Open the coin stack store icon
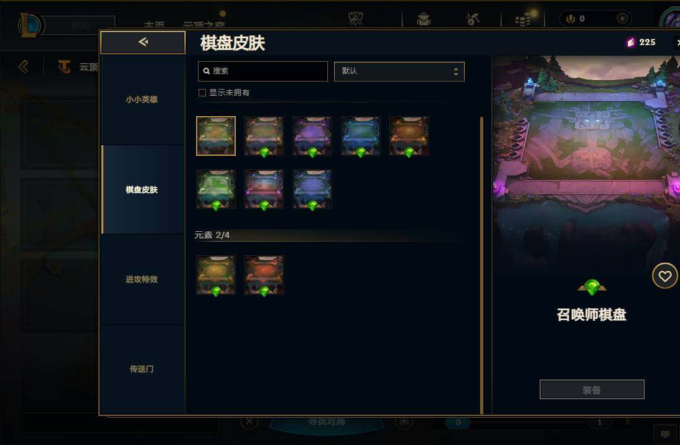Screen dimensions: 680x445 click(523, 20)
